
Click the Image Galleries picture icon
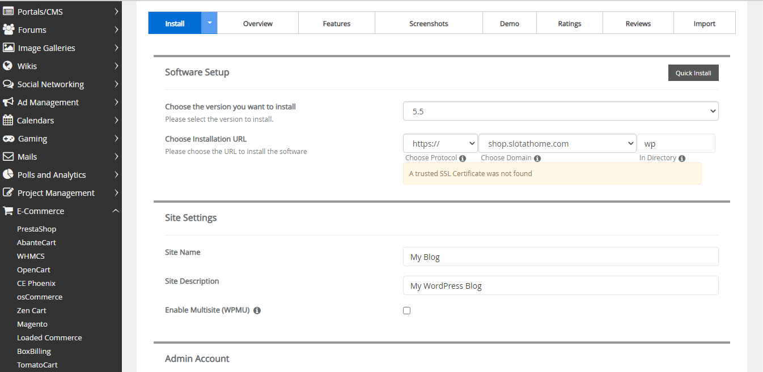[8, 48]
